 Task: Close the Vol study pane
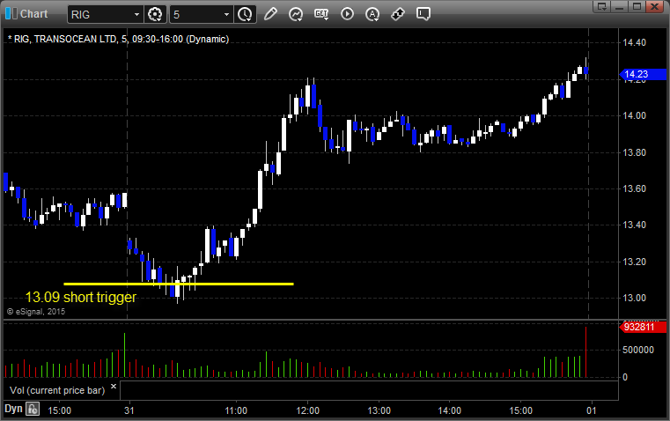tap(114, 387)
